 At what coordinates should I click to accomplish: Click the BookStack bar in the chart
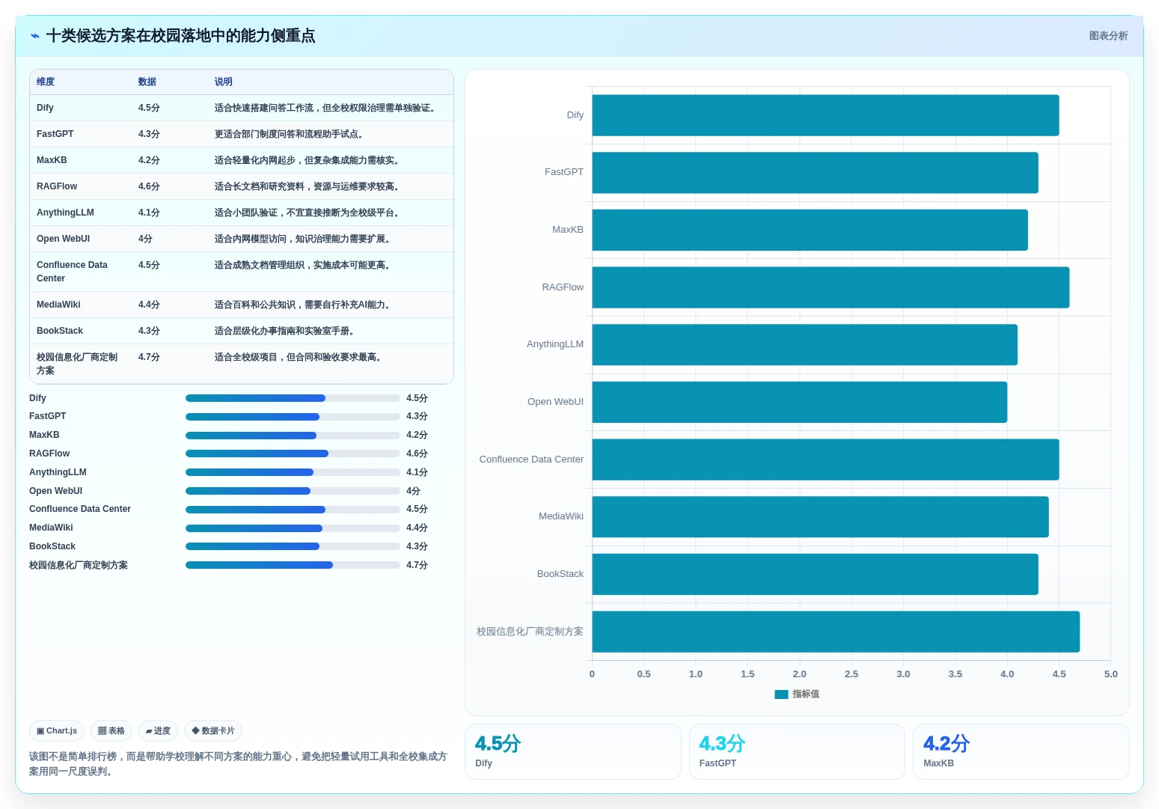point(815,574)
